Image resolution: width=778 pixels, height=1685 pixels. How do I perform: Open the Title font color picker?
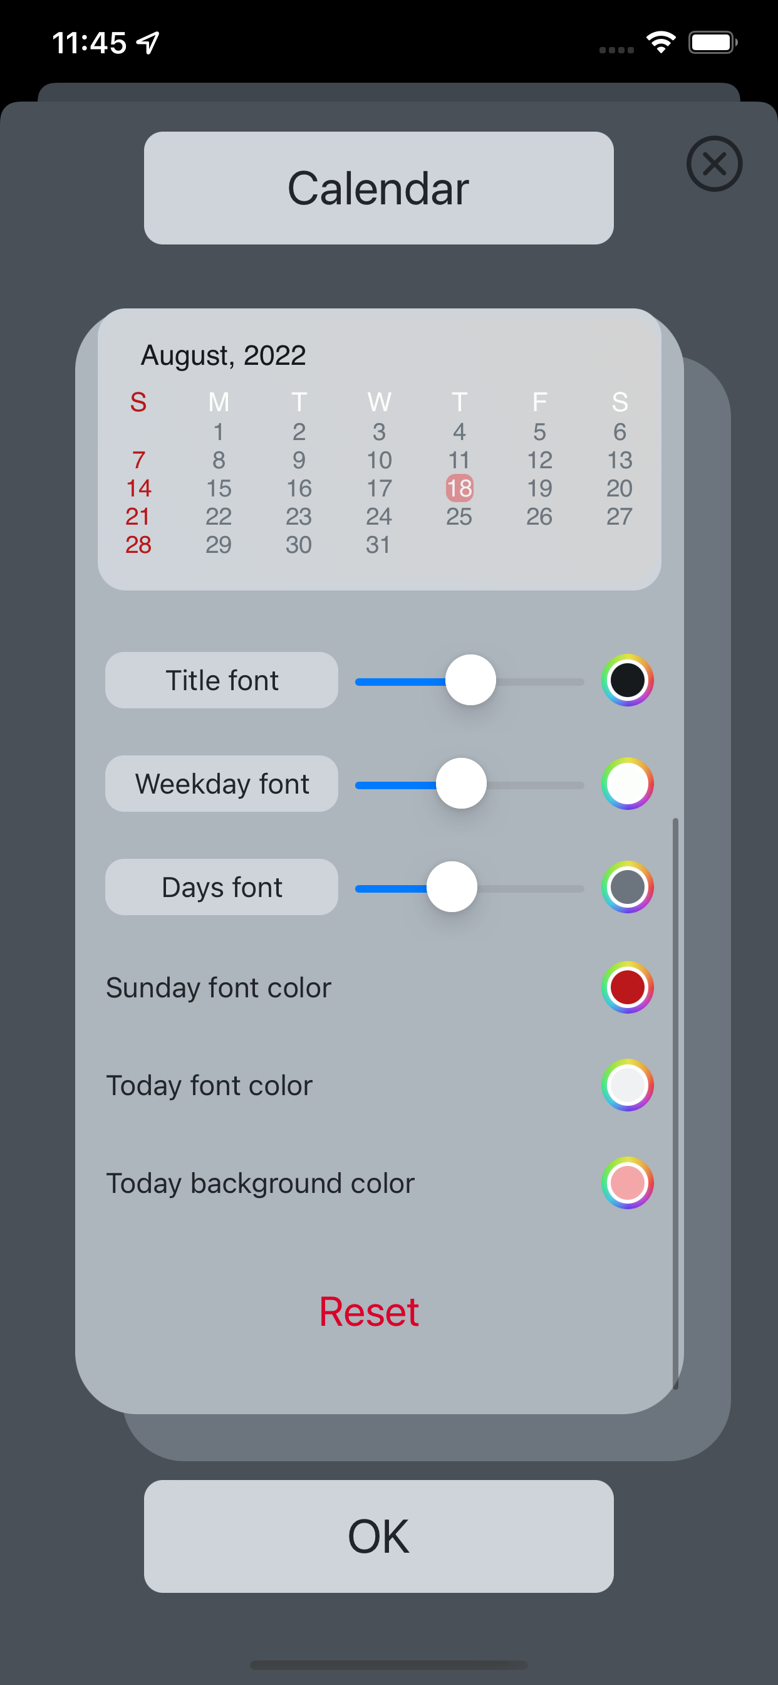click(x=627, y=680)
